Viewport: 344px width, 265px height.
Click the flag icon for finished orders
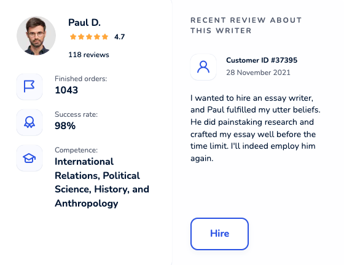point(29,87)
